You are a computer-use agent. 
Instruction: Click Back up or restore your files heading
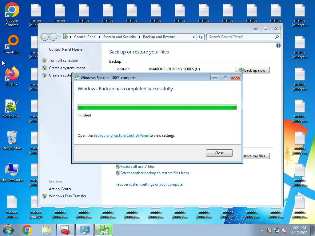click(139, 52)
